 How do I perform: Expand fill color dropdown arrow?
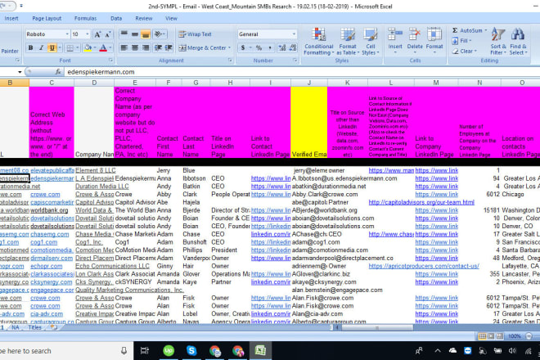95,48
